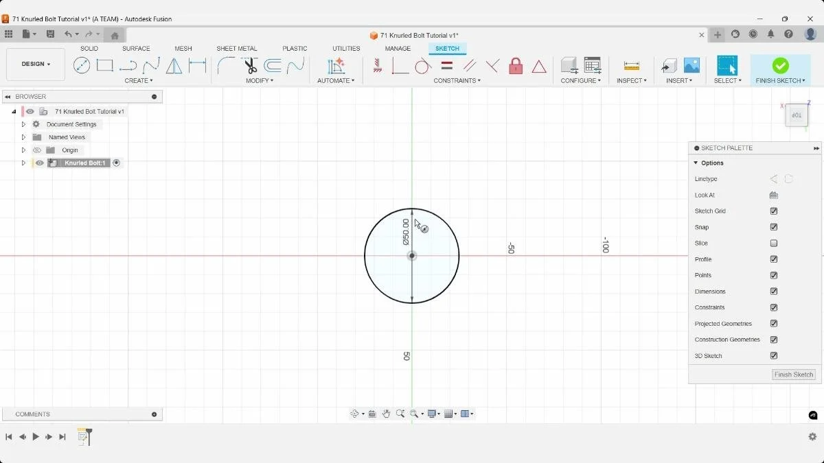Toggle the Snap checkbox
Screen dimensions: 824x463
point(774,227)
